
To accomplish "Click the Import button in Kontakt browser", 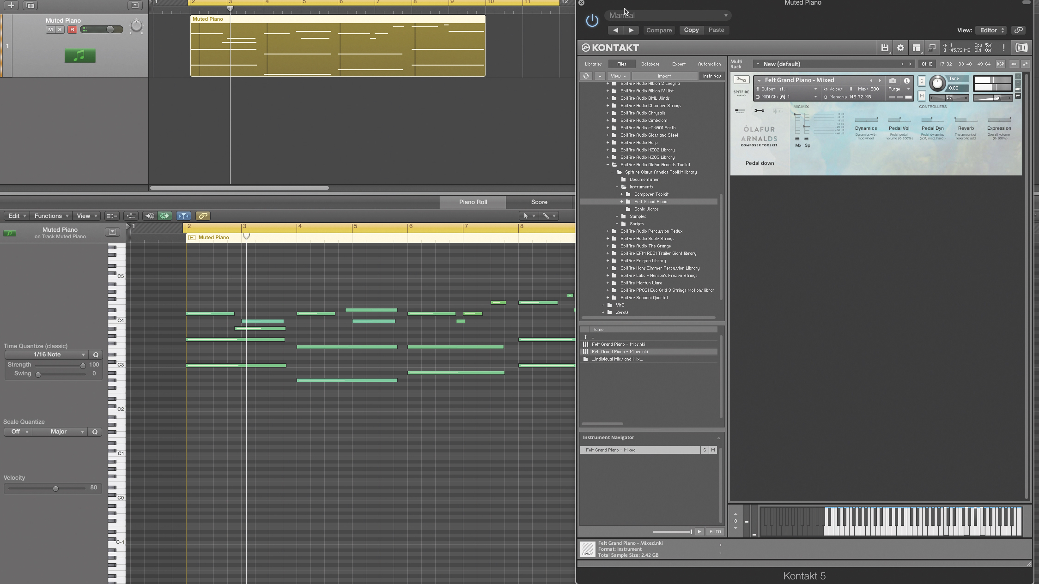I will (x=664, y=76).
